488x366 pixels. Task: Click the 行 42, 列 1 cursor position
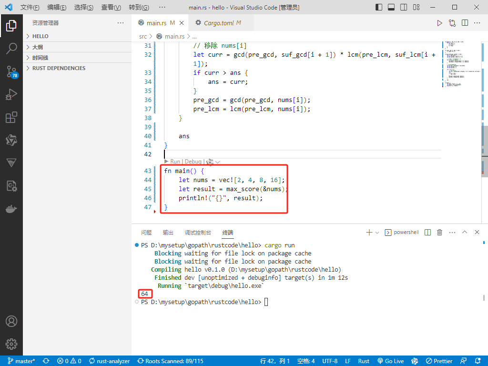(275, 361)
